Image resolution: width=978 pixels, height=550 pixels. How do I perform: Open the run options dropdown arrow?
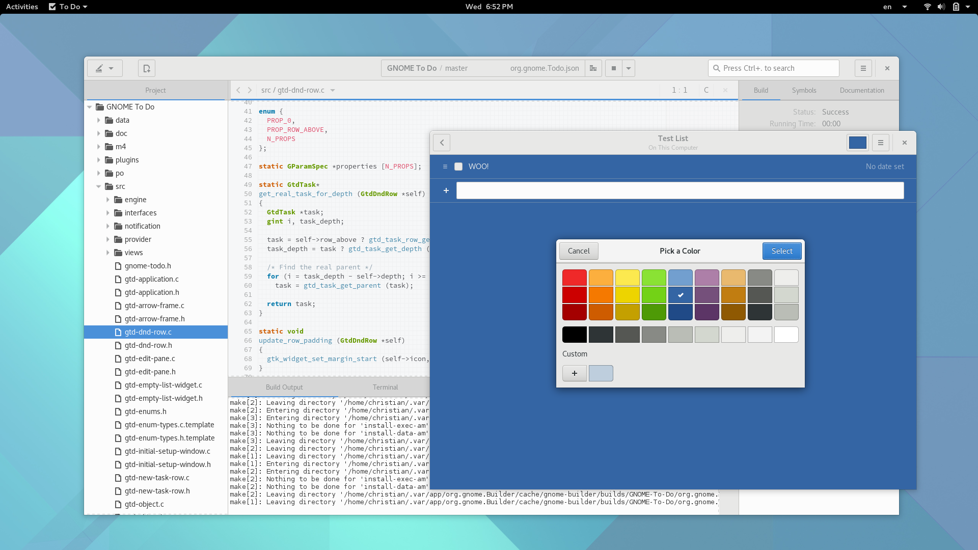click(629, 68)
